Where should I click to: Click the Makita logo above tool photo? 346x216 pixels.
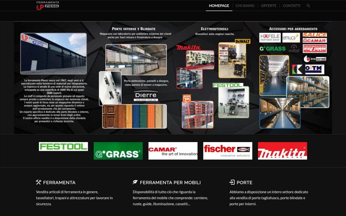tap(188, 48)
